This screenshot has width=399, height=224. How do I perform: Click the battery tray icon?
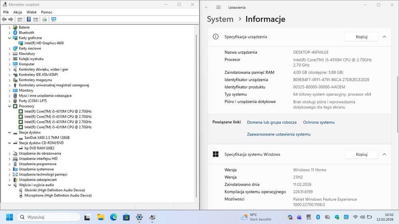pos(369,217)
